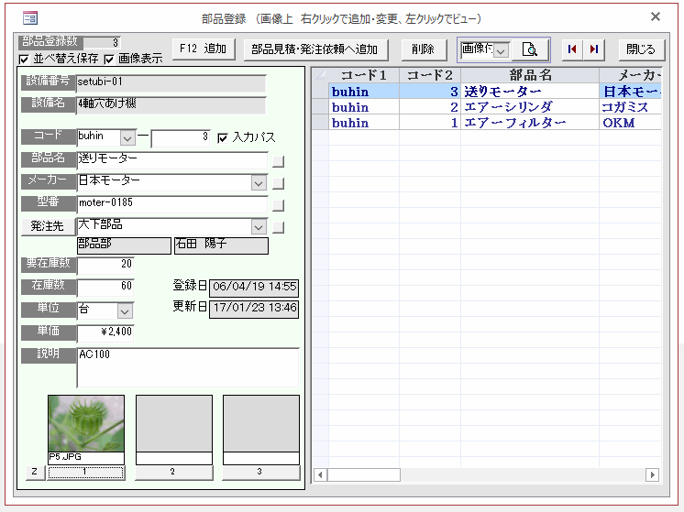Screen dimensions: 684x512
Task: Click the 登録日 date field
Action: 254,287
